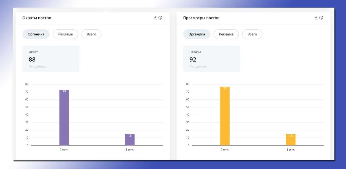
Task: Switch Охваты постов to Реклама
Action: (65, 34)
